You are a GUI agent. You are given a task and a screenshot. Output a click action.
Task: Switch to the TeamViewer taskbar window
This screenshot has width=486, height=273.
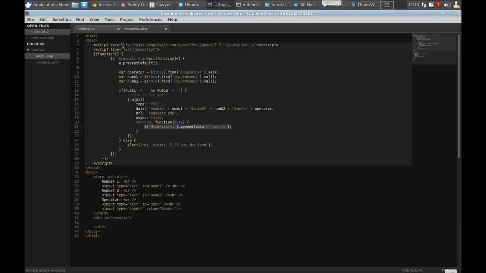pyautogui.click(x=364, y=5)
